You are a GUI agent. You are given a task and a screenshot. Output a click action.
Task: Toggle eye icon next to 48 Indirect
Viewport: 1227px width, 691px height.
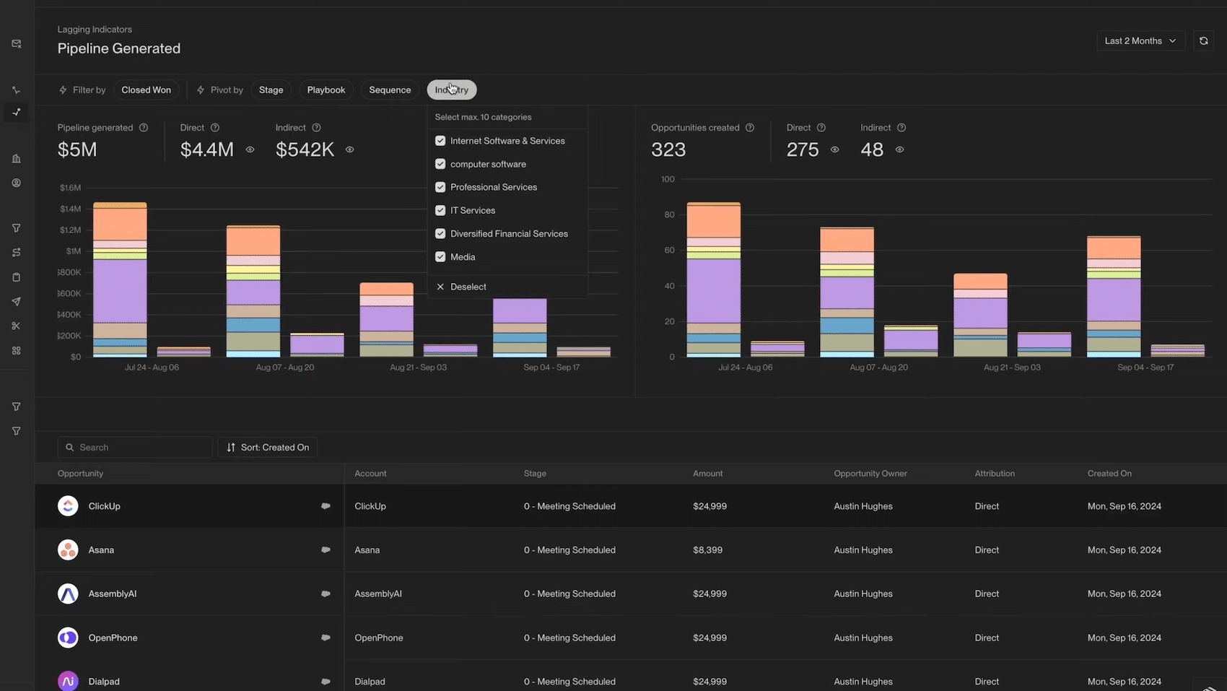(x=899, y=149)
